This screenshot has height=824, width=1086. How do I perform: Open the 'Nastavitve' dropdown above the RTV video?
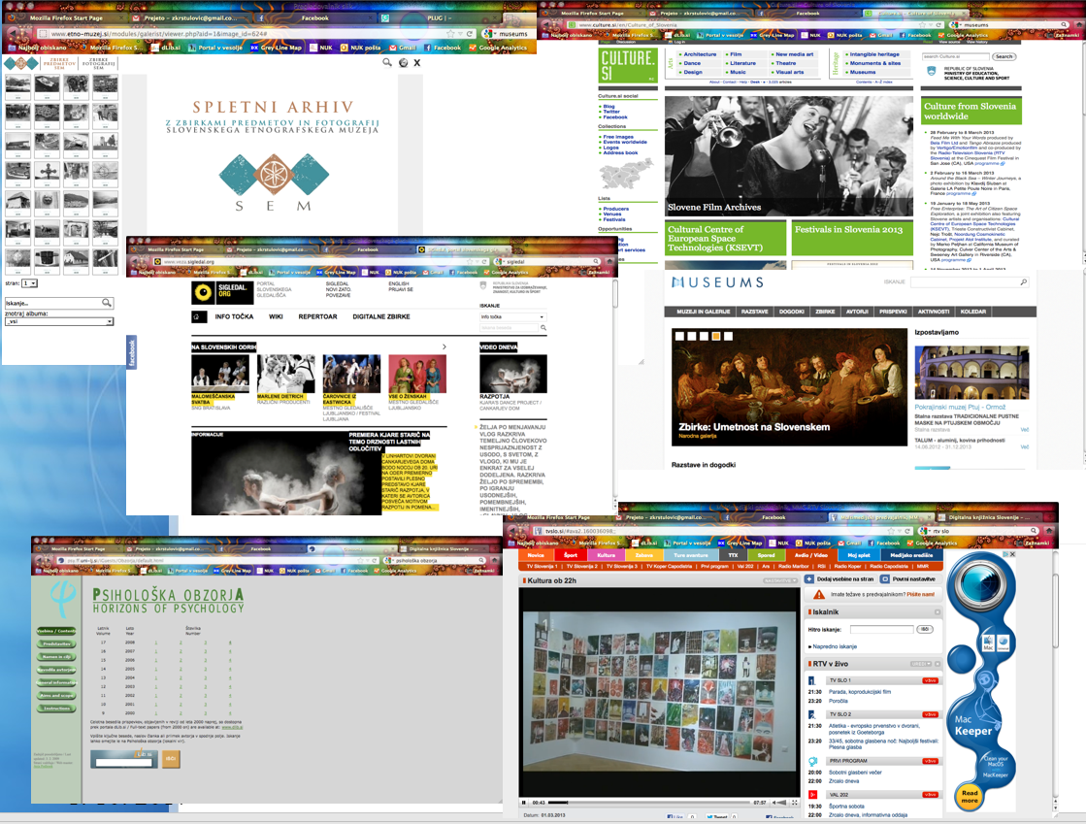pyautogui.click(x=779, y=581)
